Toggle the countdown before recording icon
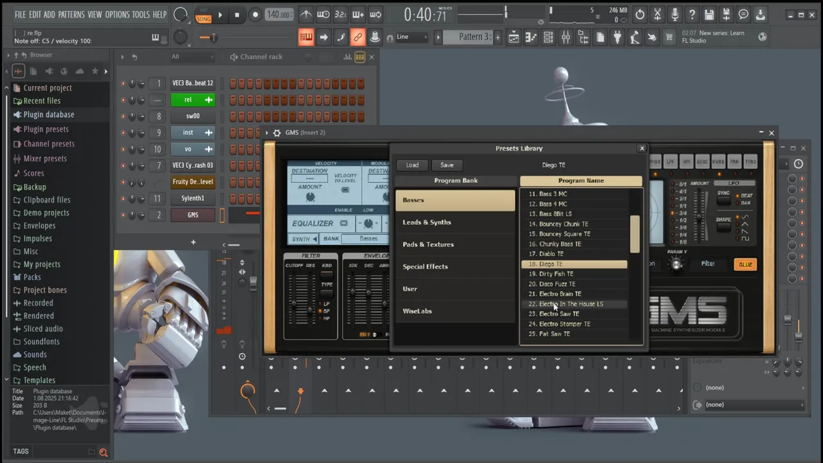 tap(341, 14)
